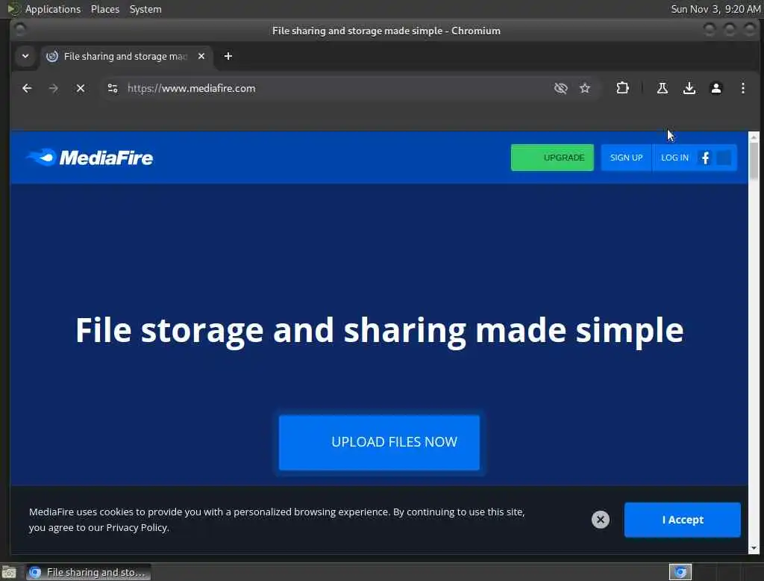Open the Downloads toolbar icon
Screen dimensions: 764x581
pyautogui.click(x=689, y=88)
